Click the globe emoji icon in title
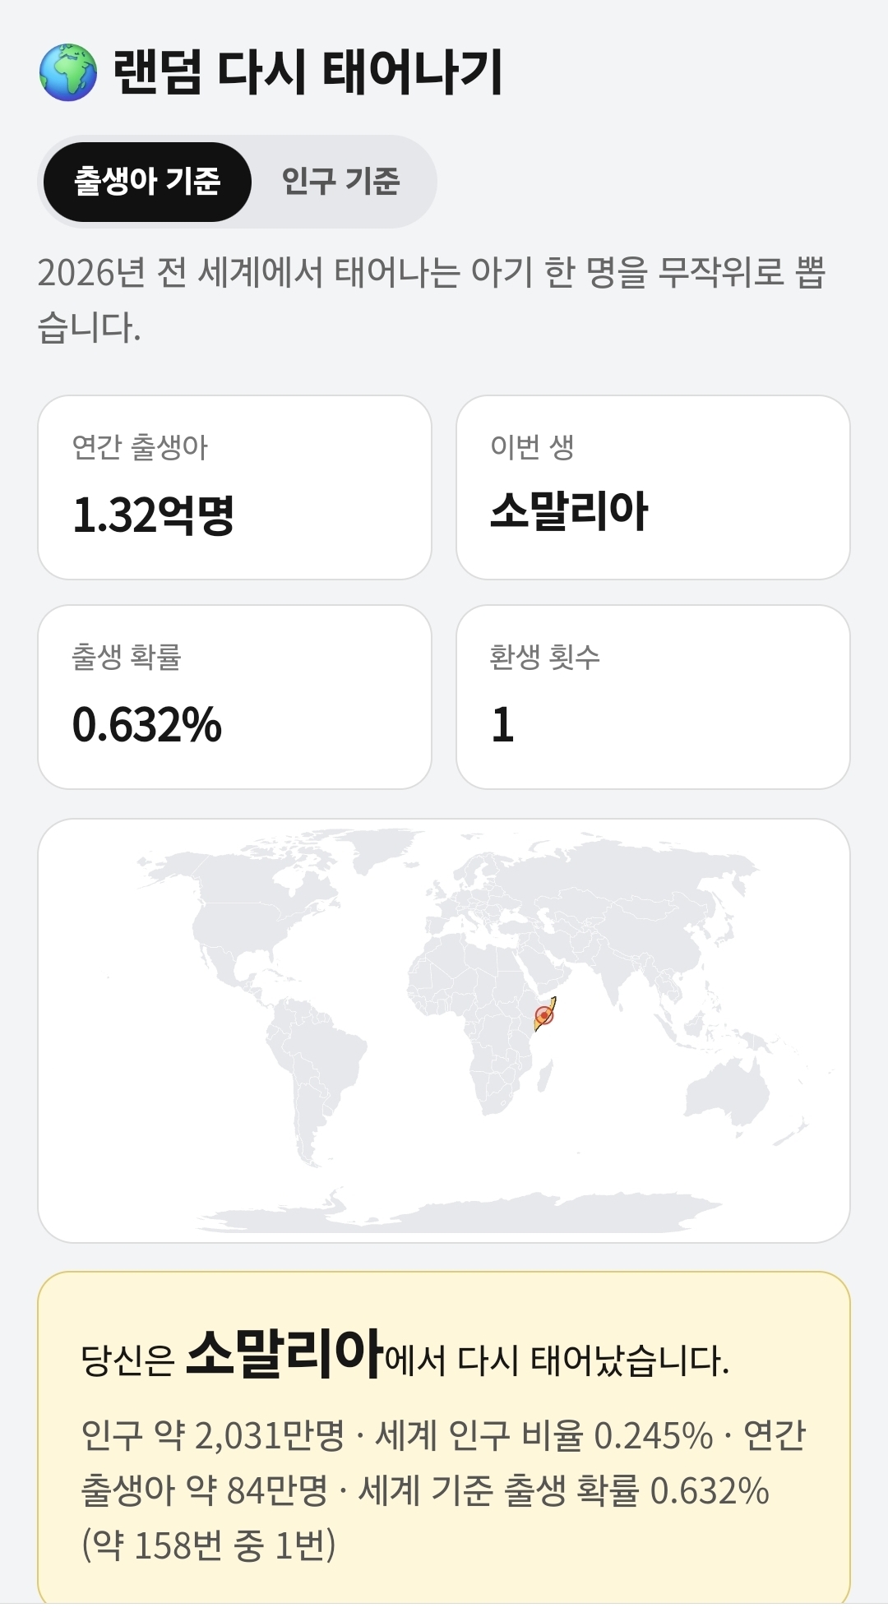The height and width of the screenshot is (1612, 888). pyautogui.click(x=68, y=72)
